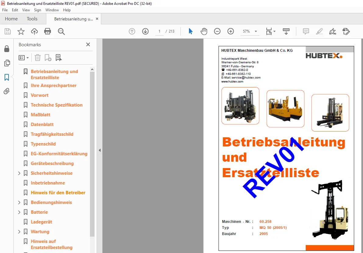Expand the Bedienungshinweis bookmark
The width and height of the screenshot is (363, 253).
click(x=19, y=202)
